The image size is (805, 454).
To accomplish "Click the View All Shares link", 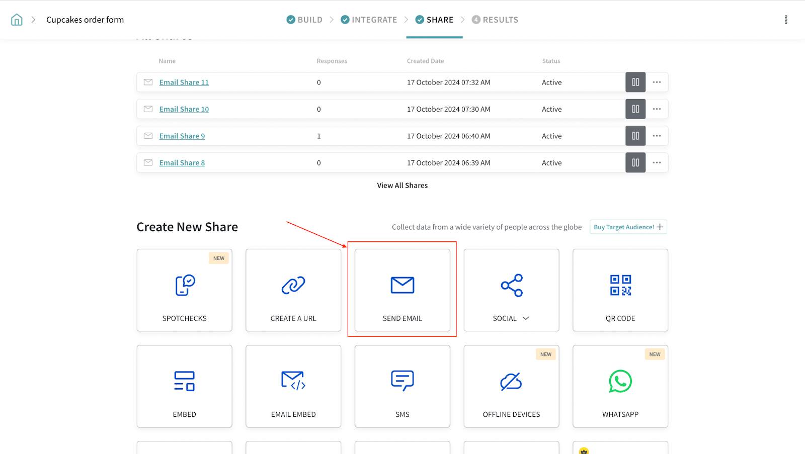I will [402, 186].
